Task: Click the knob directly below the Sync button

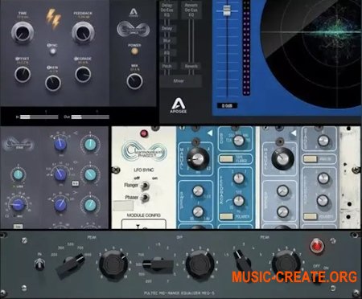Action: tap(53, 83)
